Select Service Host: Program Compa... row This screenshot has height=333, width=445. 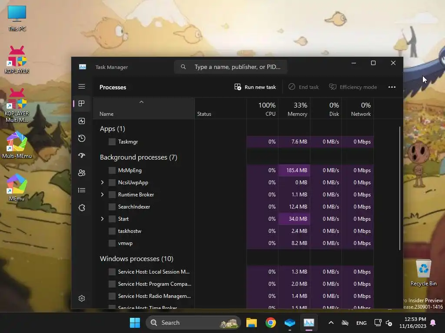pos(233,284)
